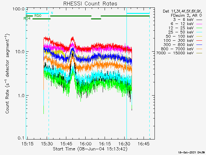Click the black line swatch for 3 - 6 keV
This screenshot has height=155, width=206.
tap(199, 20)
